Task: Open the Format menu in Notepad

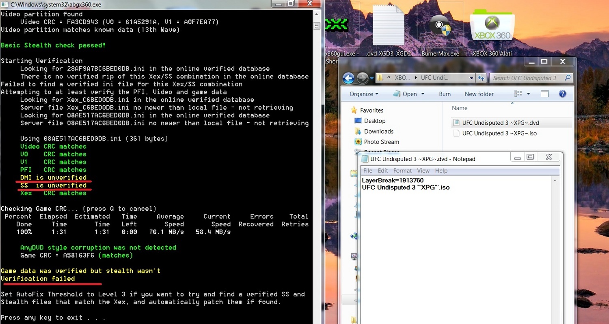Action: [402, 171]
